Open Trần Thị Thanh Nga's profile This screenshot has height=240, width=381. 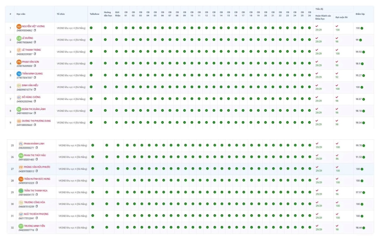coord(36,191)
